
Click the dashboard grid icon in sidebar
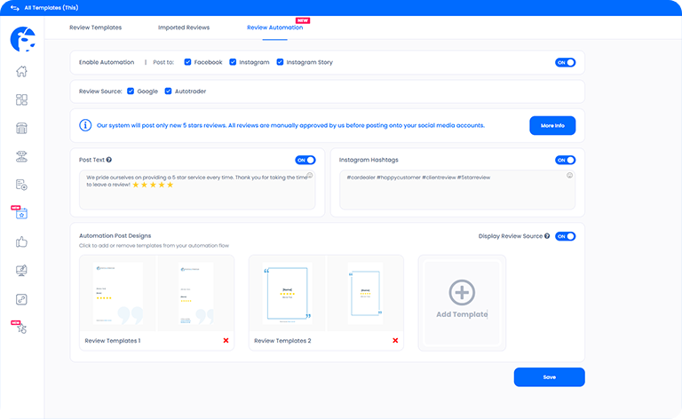click(x=22, y=100)
